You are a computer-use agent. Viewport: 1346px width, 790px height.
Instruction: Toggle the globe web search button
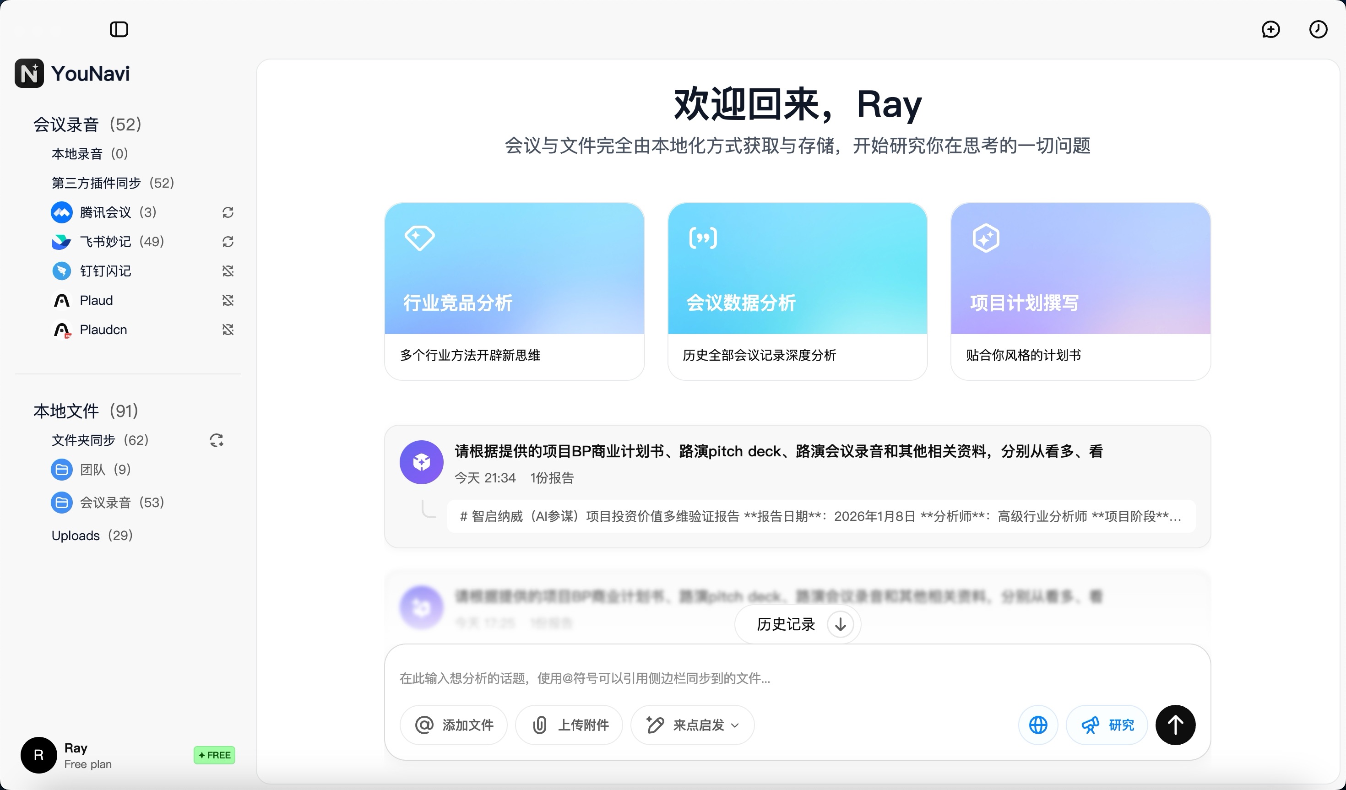pyautogui.click(x=1038, y=725)
